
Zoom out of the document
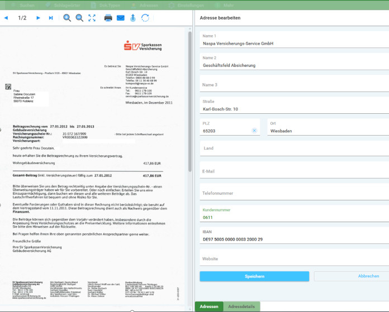[79, 18]
